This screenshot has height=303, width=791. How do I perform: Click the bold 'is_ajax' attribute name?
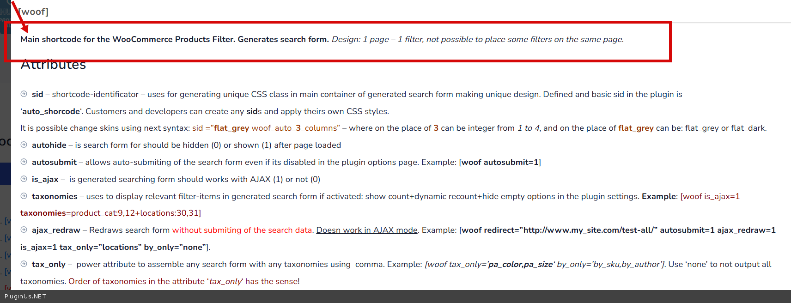pyautogui.click(x=45, y=179)
